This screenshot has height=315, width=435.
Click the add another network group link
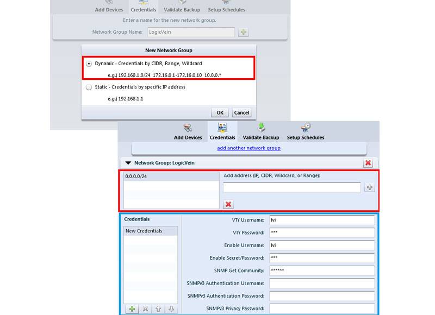pyautogui.click(x=248, y=148)
